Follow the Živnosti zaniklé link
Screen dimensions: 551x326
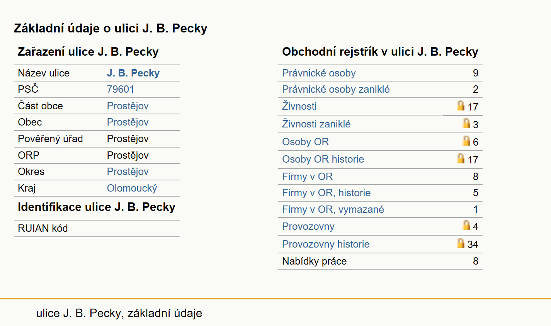pos(316,124)
